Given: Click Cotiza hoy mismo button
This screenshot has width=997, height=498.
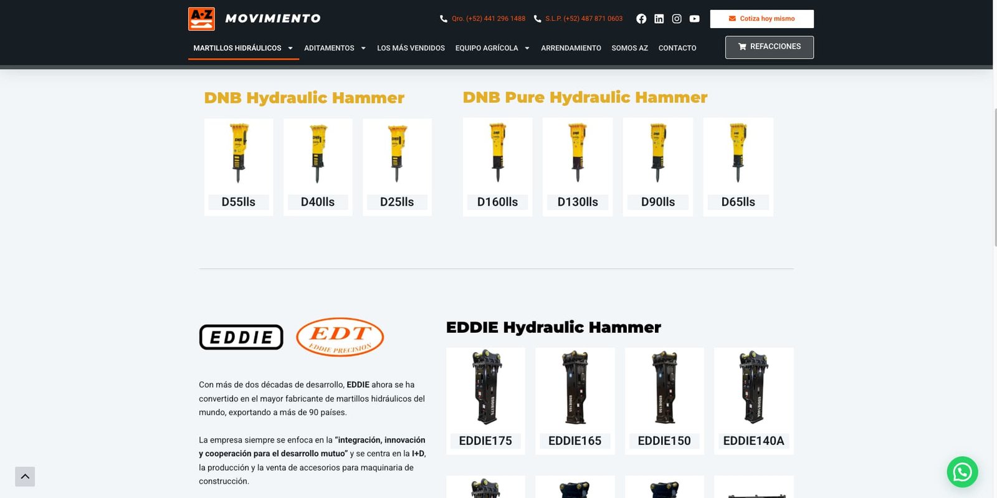Looking at the screenshot, I should [761, 19].
